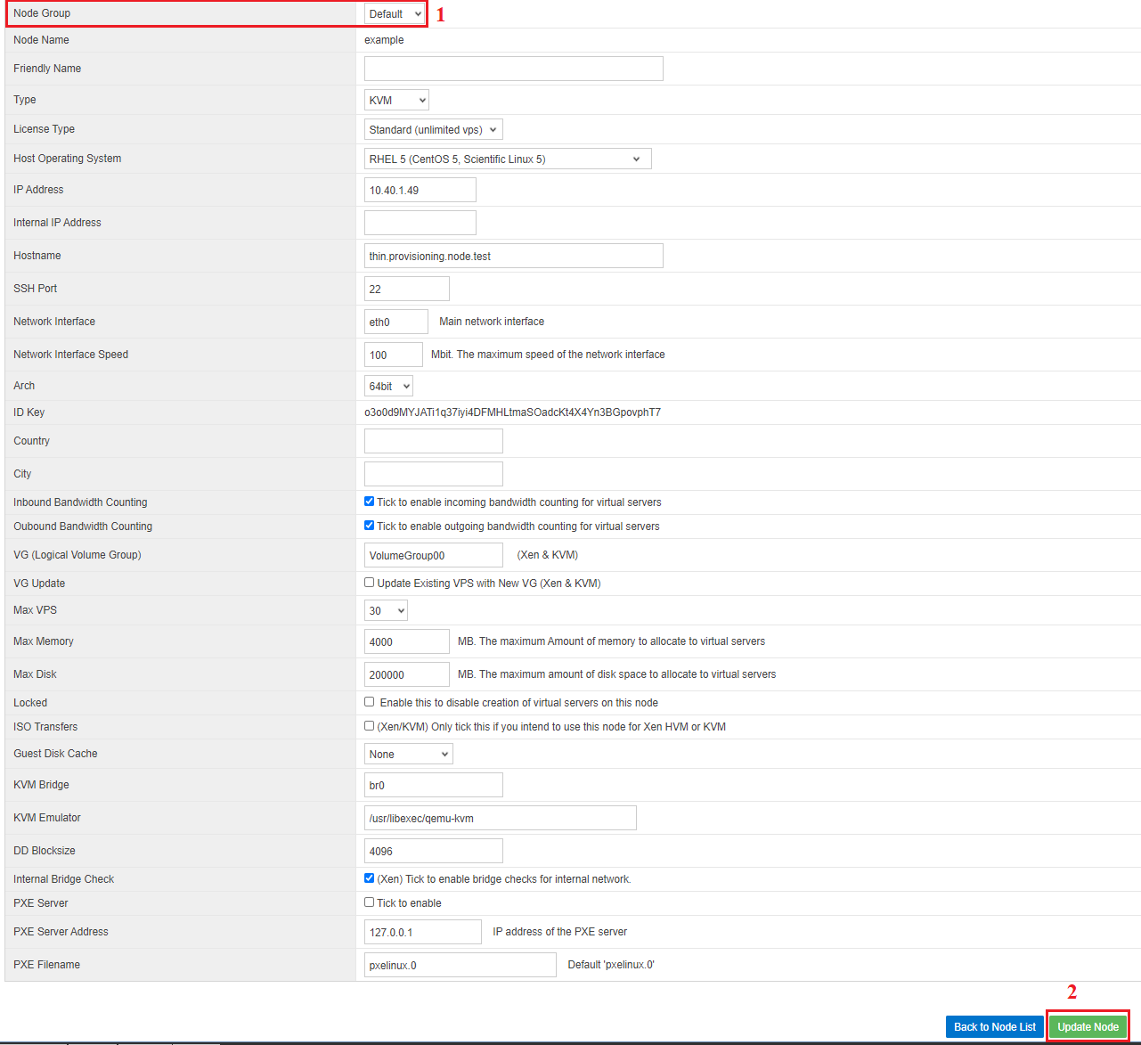The width and height of the screenshot is (1141, 1045).
Task: Open the Type dropdown showing KVM
Action: pyautogui.click(x=396, y=101)
